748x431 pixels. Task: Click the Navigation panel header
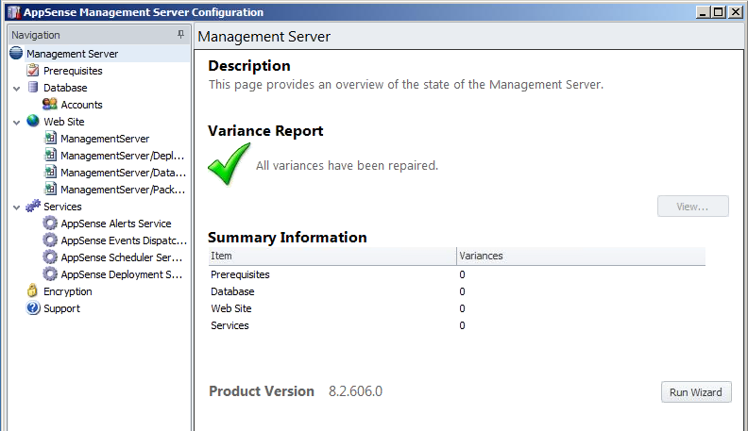coord(99,35)
